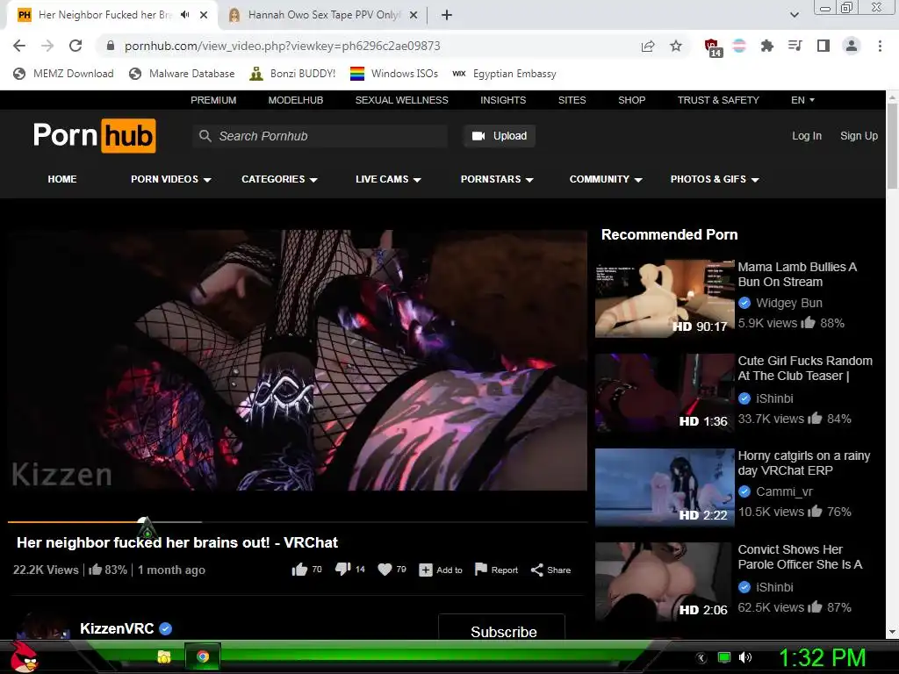Open the MEMZ Download bookmark
Image resolution: width=899 pixels, height=674 pixels.
point(63,74)
